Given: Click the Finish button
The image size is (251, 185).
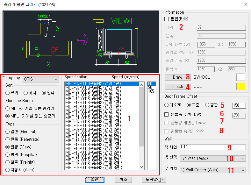Looking at the screenshot, I should point(177,87).
